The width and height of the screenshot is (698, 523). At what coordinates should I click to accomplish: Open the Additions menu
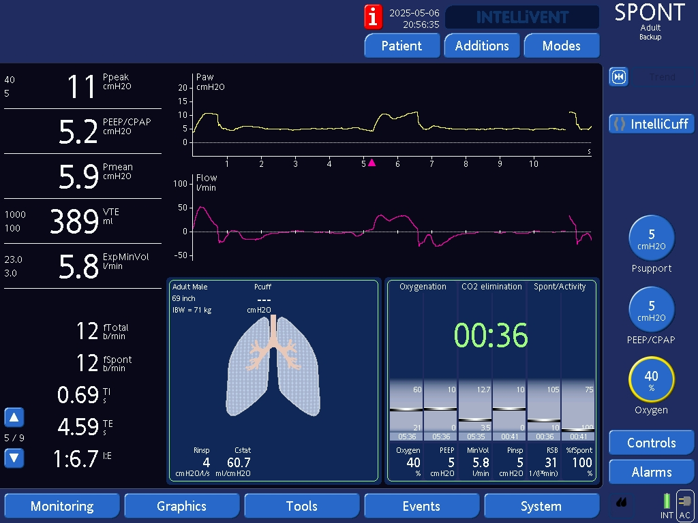pos(482,46)
